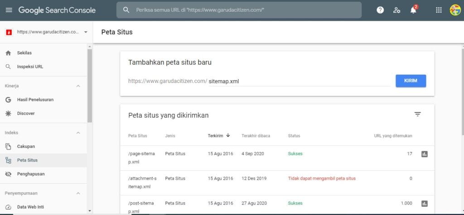
Task: Click the '17' URL count cell
Action: tap(410, 154)
